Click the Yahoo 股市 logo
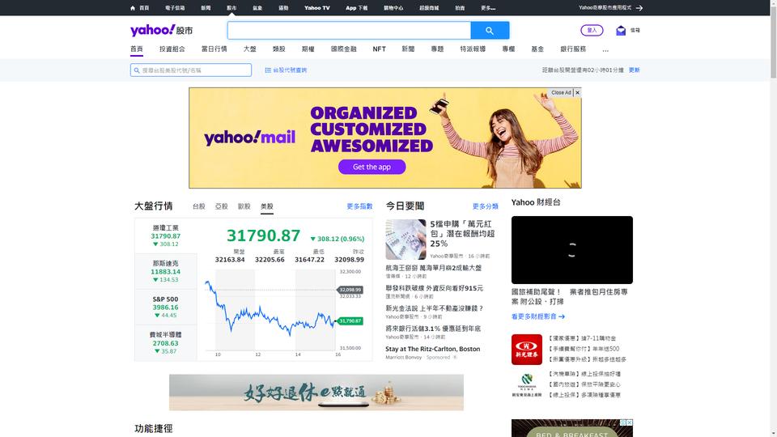The width and height of the screenshot is (777, 437). tap(161, 30)
